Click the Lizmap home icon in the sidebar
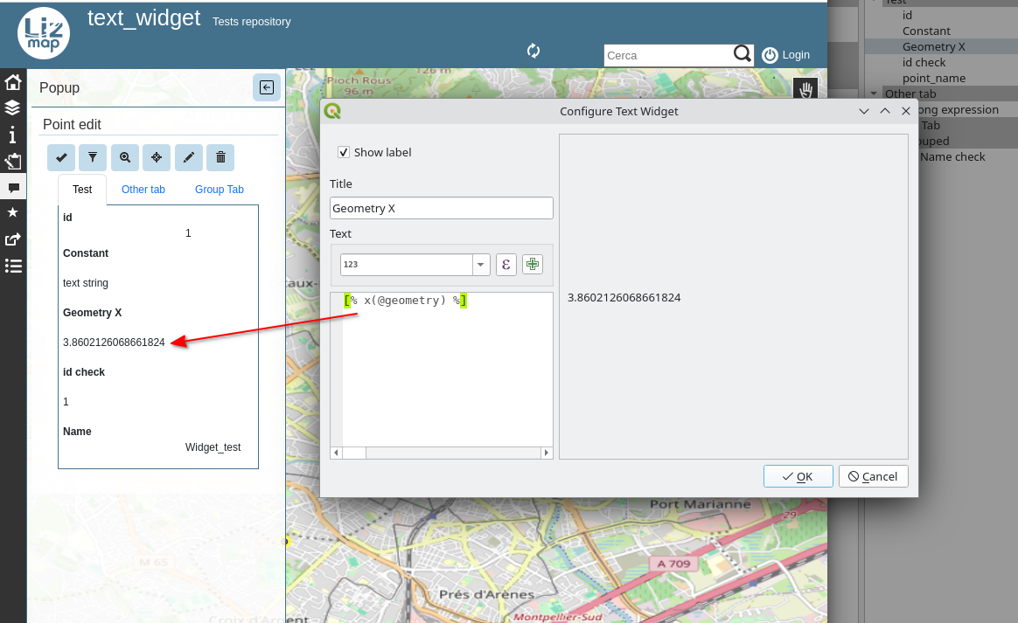The image size is (1018, 623). 13,82
